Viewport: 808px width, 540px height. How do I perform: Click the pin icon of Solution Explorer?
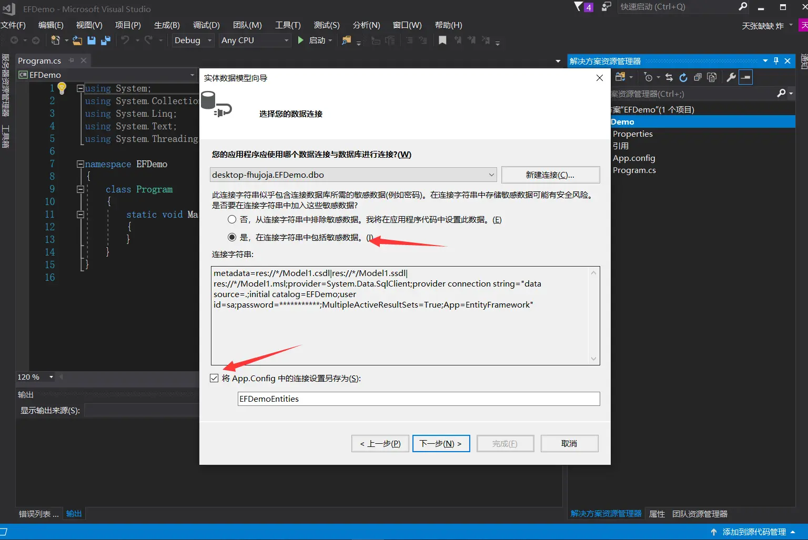tap(776, 61)
